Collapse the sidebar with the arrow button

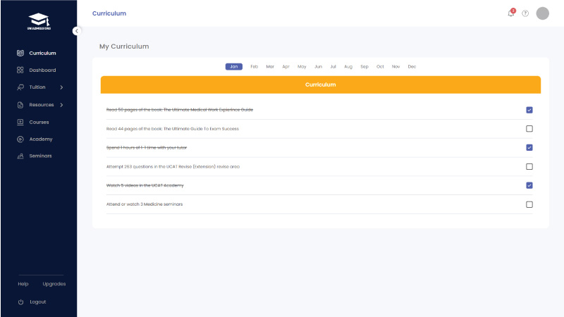pos(77,31)
